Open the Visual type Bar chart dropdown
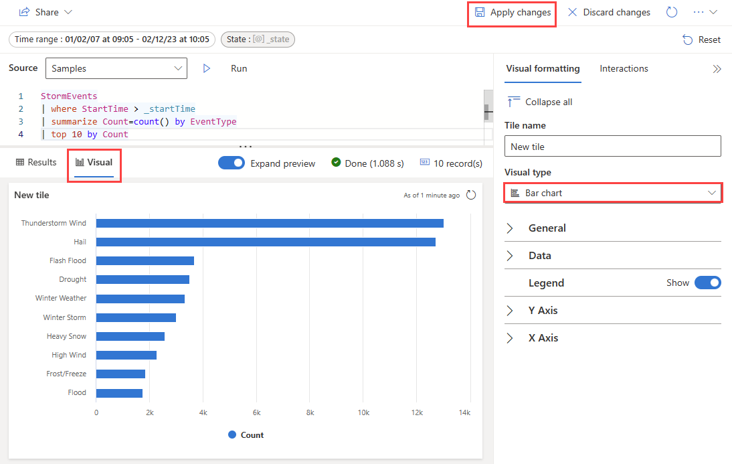Viewport: 732px width, 464px height. tap(613, 193)
